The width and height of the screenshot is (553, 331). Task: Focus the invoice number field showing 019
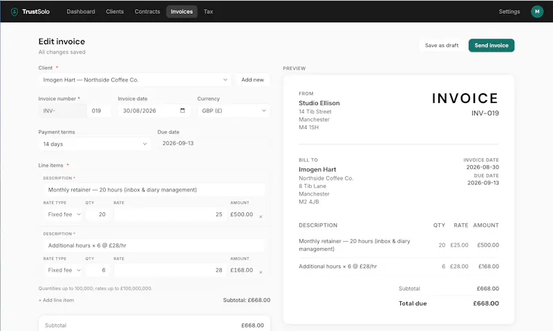pyautogui.click(x=99, y=111)
